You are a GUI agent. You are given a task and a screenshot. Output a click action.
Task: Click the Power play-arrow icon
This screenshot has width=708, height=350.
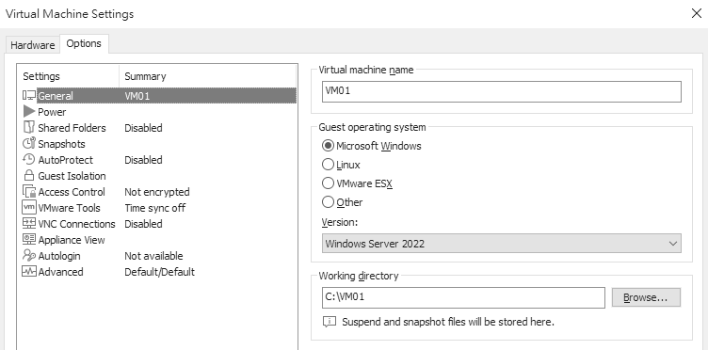[29, 111]
